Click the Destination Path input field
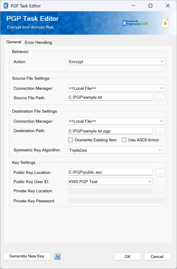Screen dimensions: 177x269 [110, 131]
